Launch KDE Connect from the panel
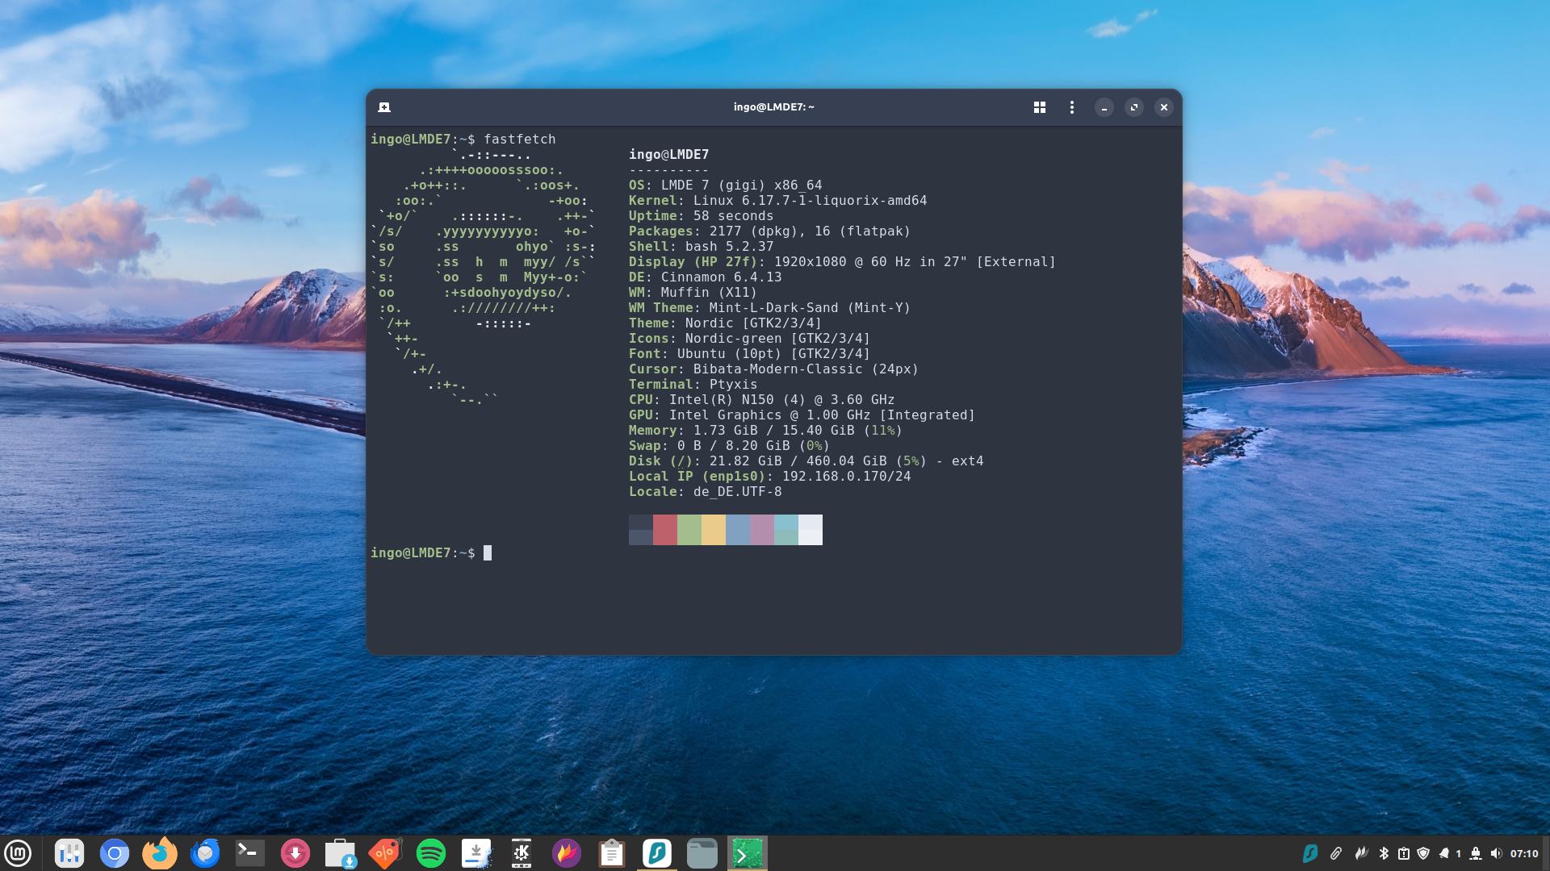This screenshot has width=1550, height=871. pos(522,853)
